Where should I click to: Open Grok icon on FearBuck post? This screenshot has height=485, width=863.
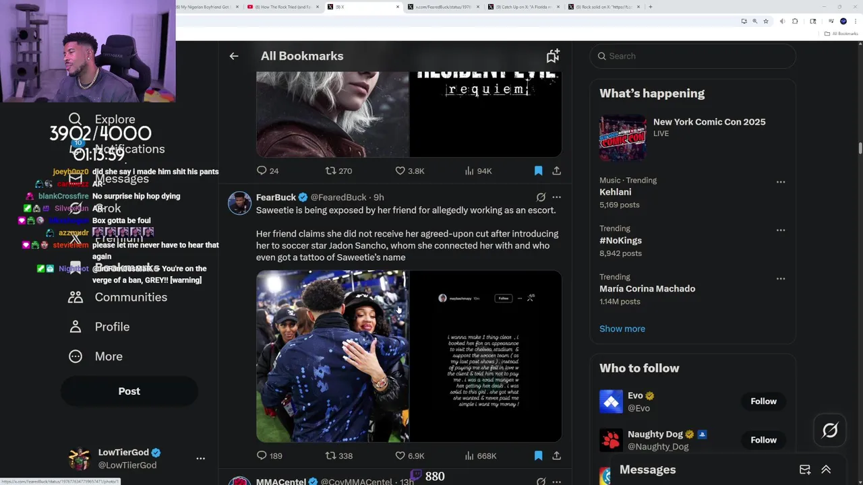[541, 197]
